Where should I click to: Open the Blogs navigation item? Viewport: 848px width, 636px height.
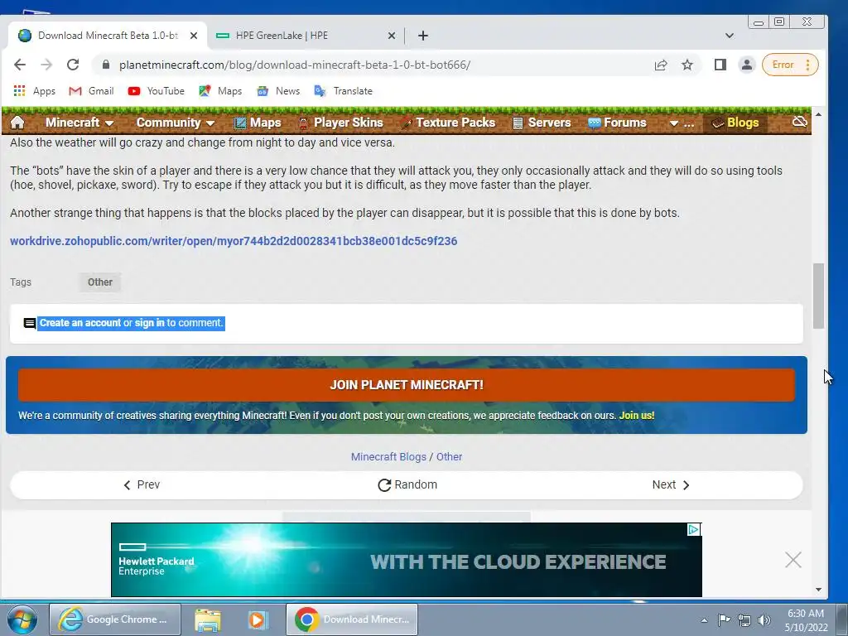735,123
